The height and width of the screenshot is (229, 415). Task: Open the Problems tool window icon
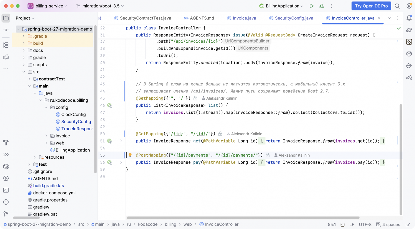point(6,202)
